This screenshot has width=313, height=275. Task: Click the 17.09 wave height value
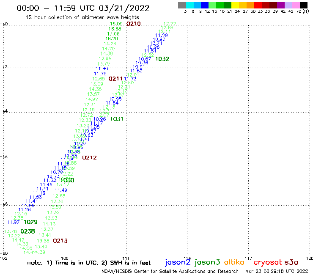(113, 34)
